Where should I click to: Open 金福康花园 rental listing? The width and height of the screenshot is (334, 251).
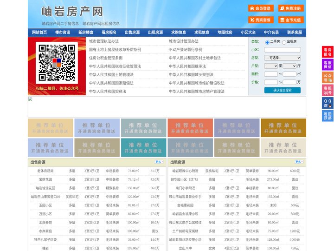click(x=185, y=205)
